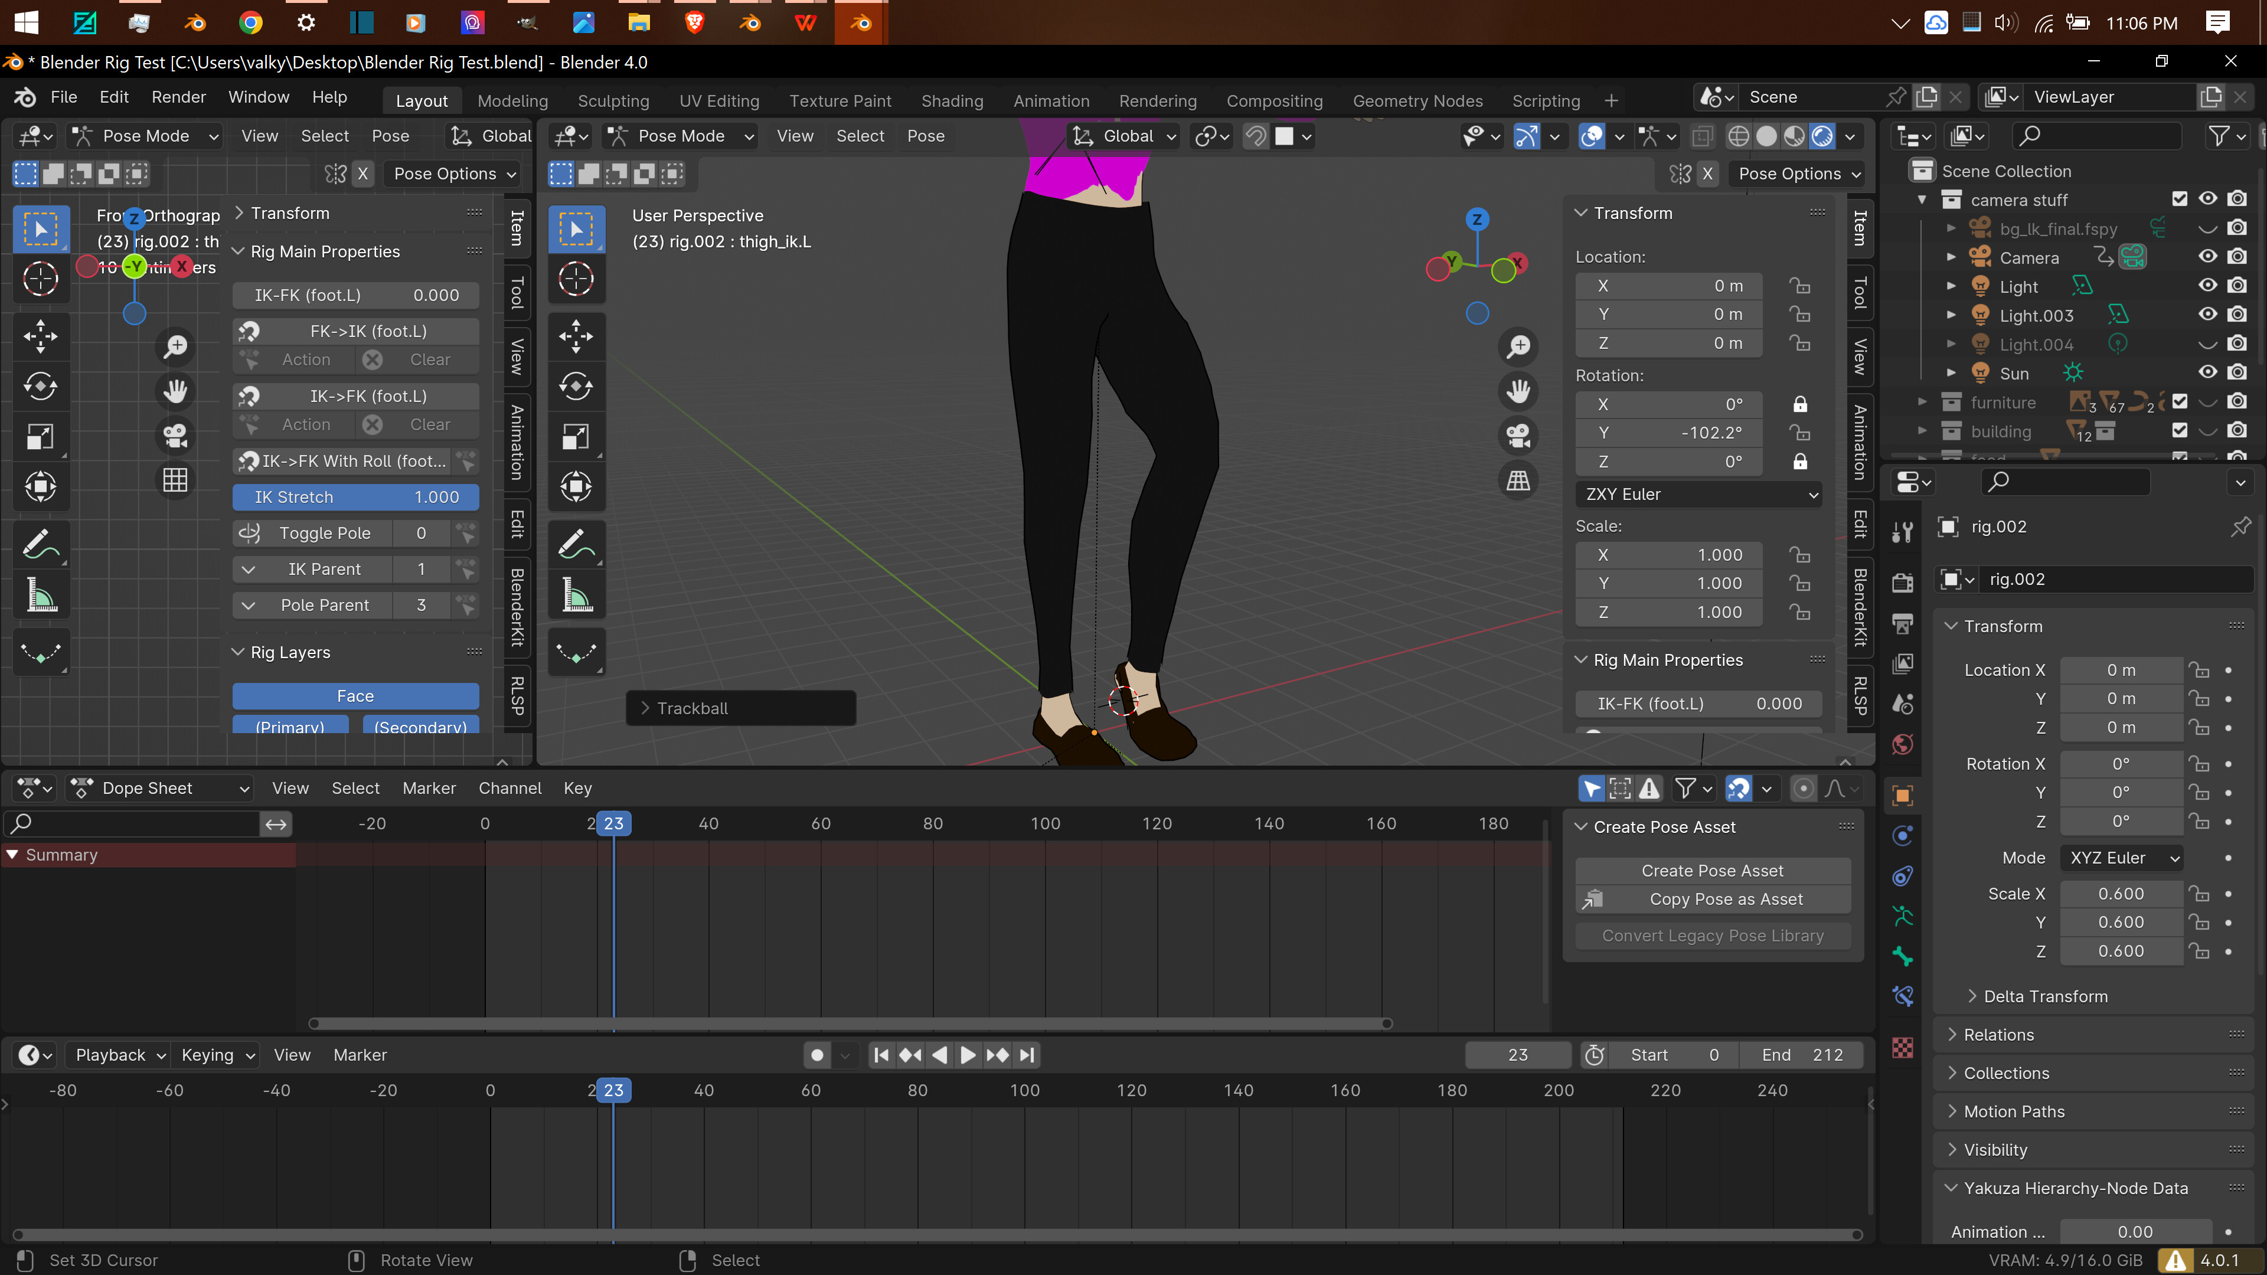
Task: Expand the Relations panel
Action: pos(1998,1035)
